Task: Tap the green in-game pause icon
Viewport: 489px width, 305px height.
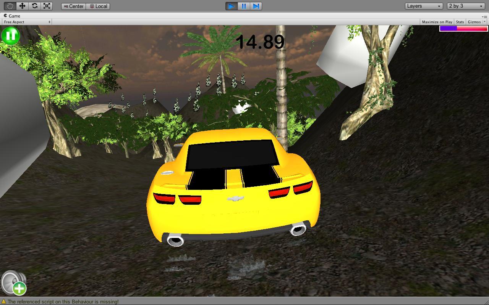Action: coord(11,35)
